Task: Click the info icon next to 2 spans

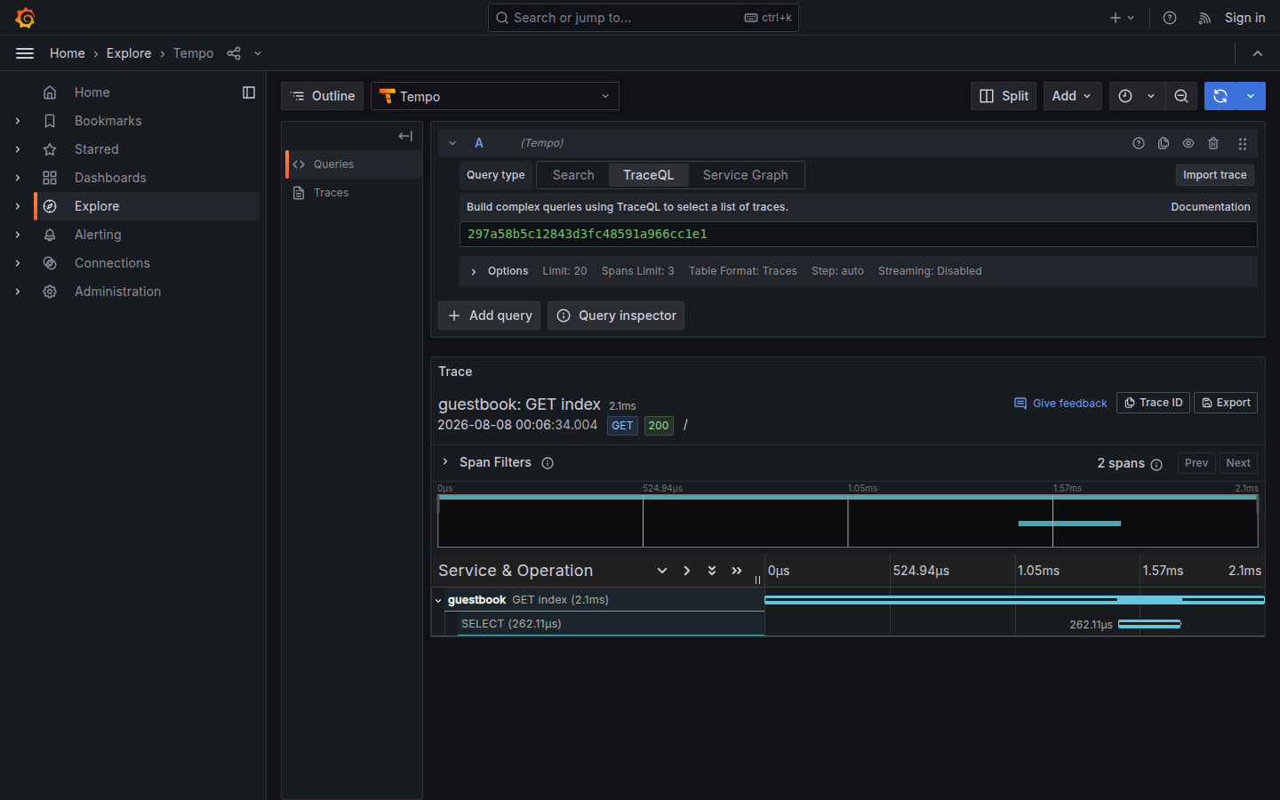Action: (x=1156, y=465)
